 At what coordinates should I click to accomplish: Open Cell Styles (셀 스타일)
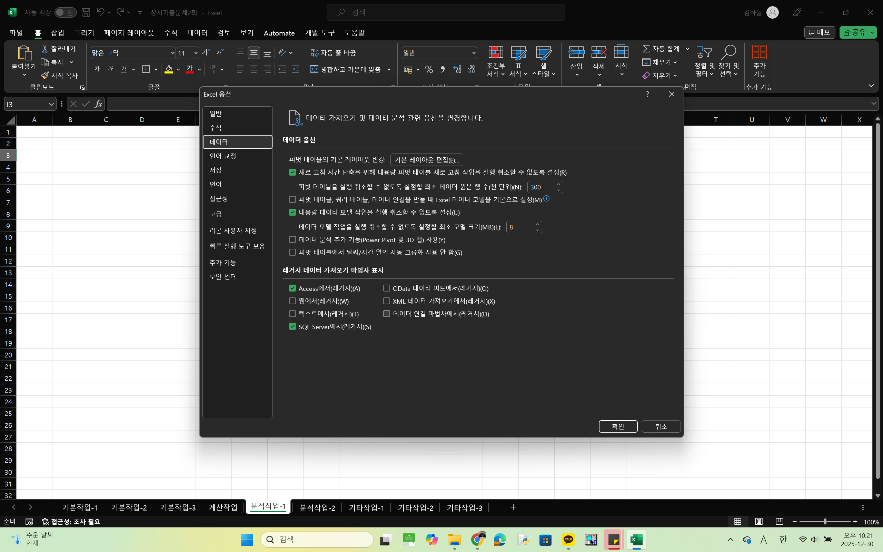[x=543, y=61]
